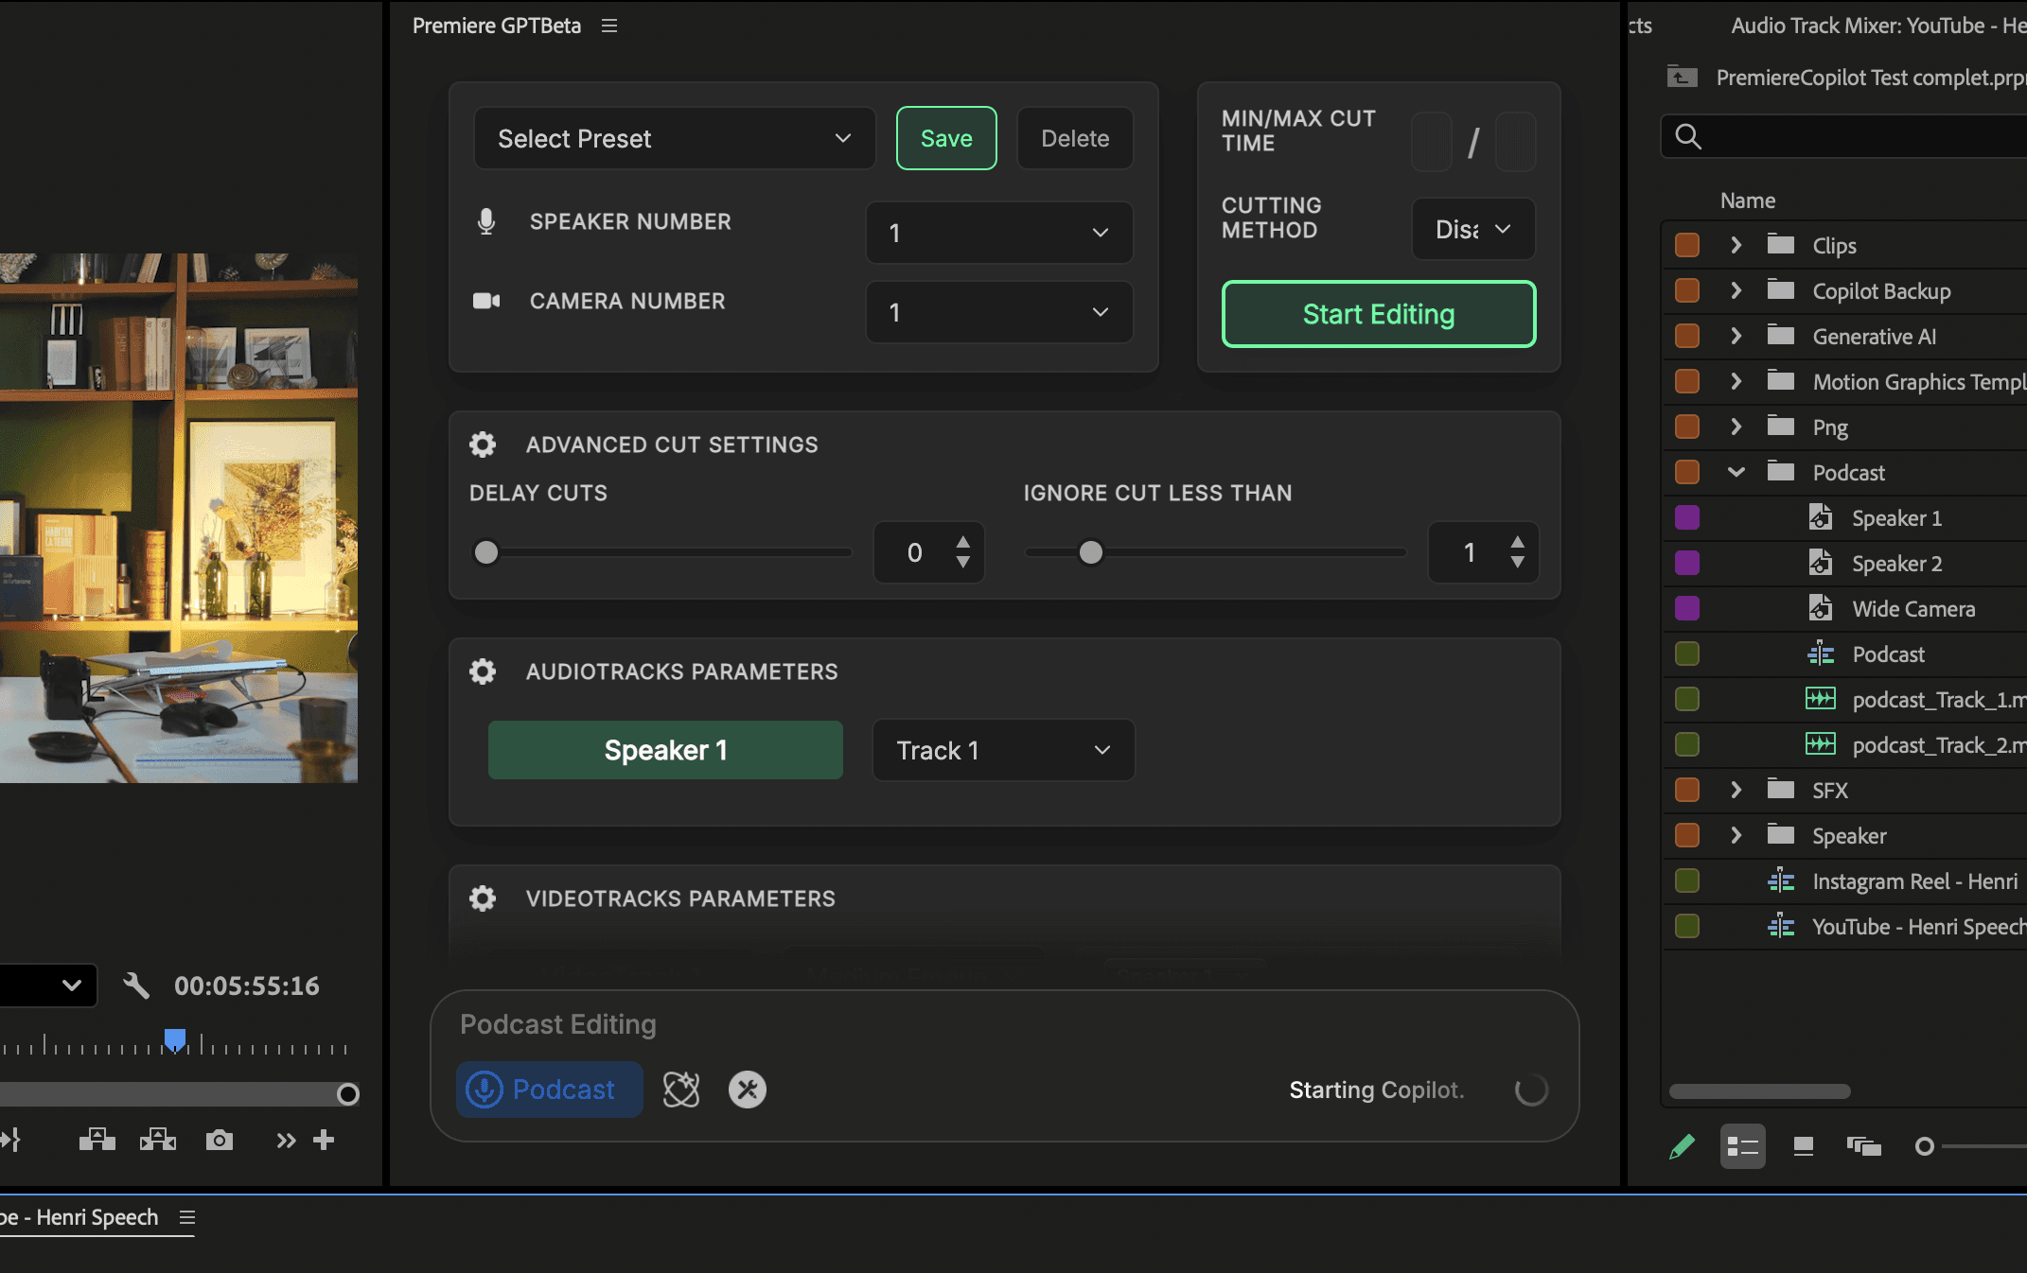The height and width of the screenshot is (1273, 2027).
Task: Click the green pencil writable icon
Action: tap(1682, 1146)
